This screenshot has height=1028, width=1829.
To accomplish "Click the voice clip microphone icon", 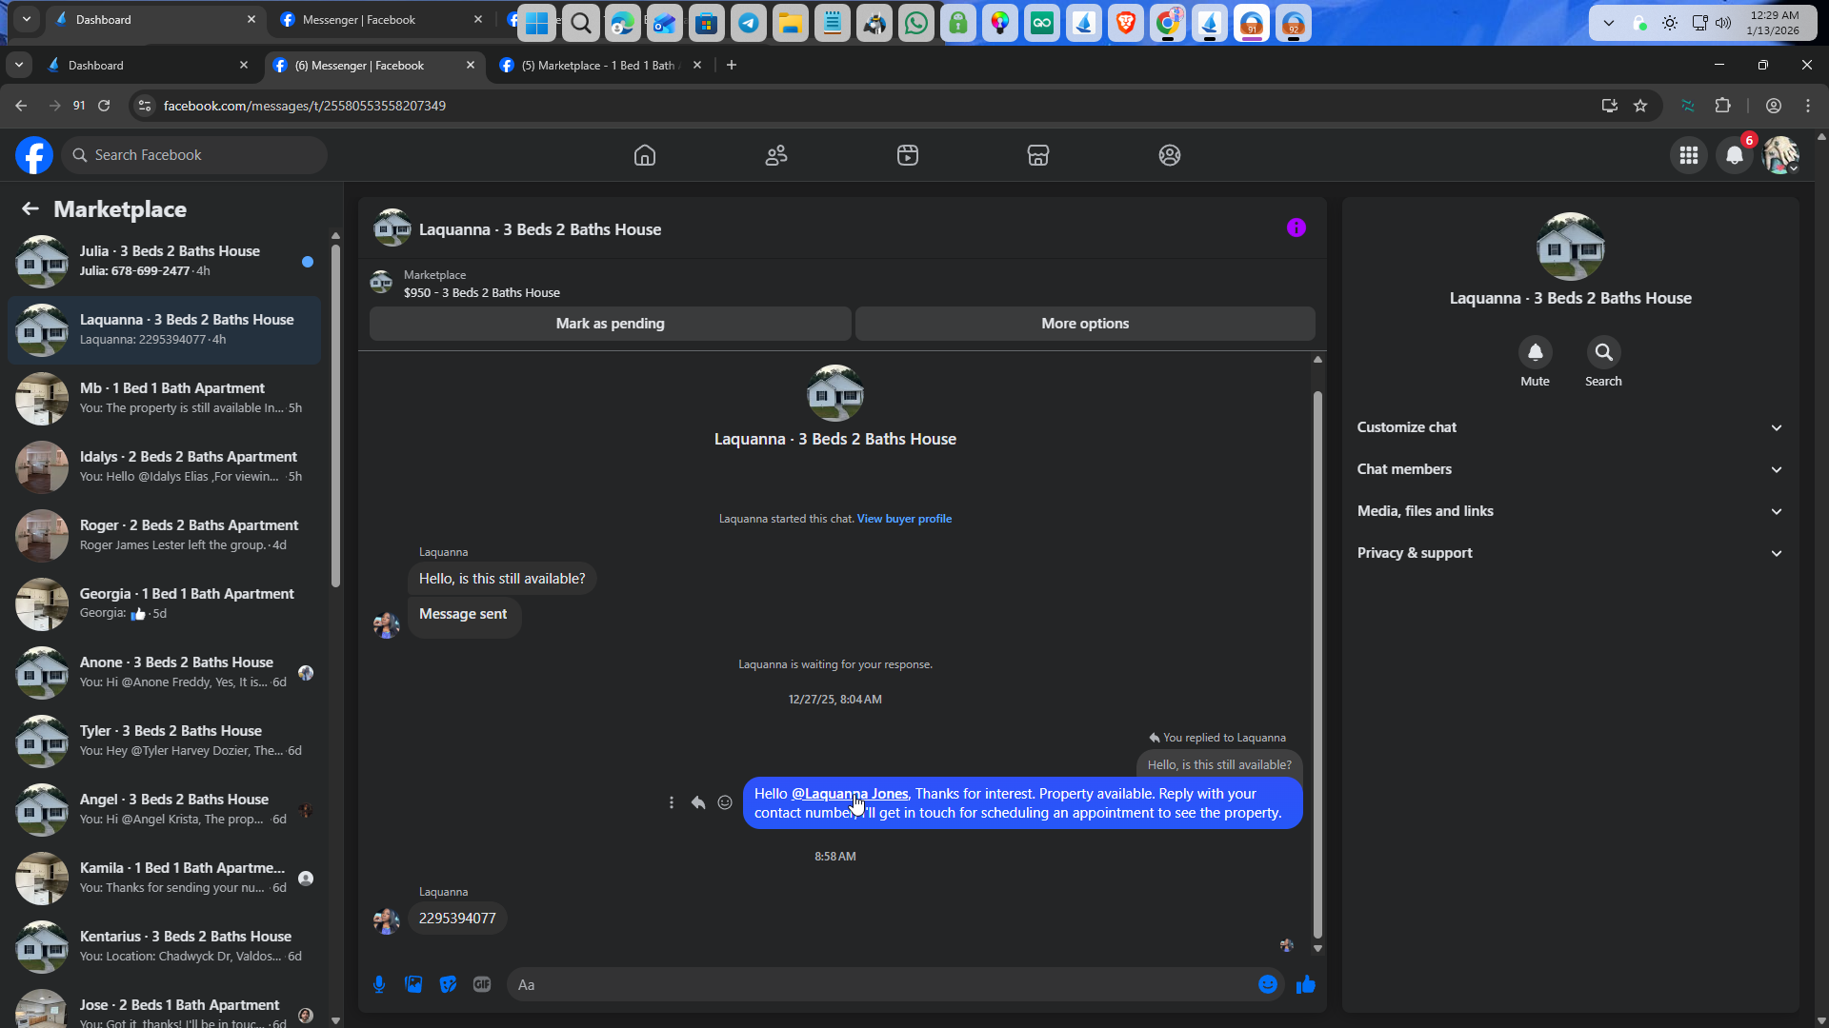I will coord(379,984).
